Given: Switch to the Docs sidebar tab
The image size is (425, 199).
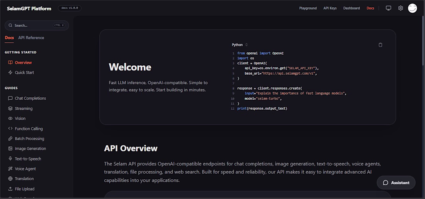Looking at the screenshot, I should coord(9,38).
